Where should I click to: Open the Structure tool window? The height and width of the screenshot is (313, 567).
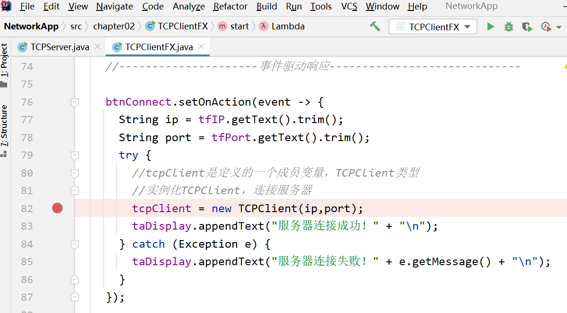[x=4, y=131]
